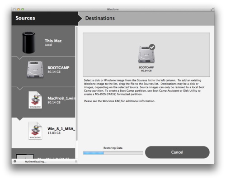Click 'BOOTCAMP' label under destination disk
This screenshot has height=180, width=226.
tap(146, 67)
